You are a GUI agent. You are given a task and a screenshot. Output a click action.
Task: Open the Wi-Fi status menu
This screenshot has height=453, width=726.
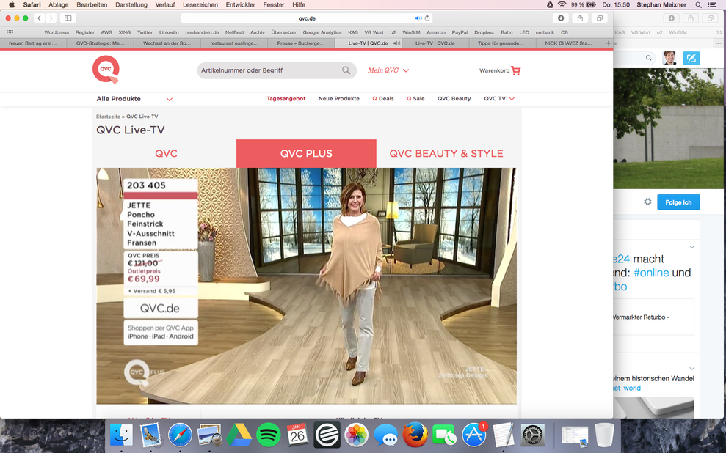pos(562,4)
